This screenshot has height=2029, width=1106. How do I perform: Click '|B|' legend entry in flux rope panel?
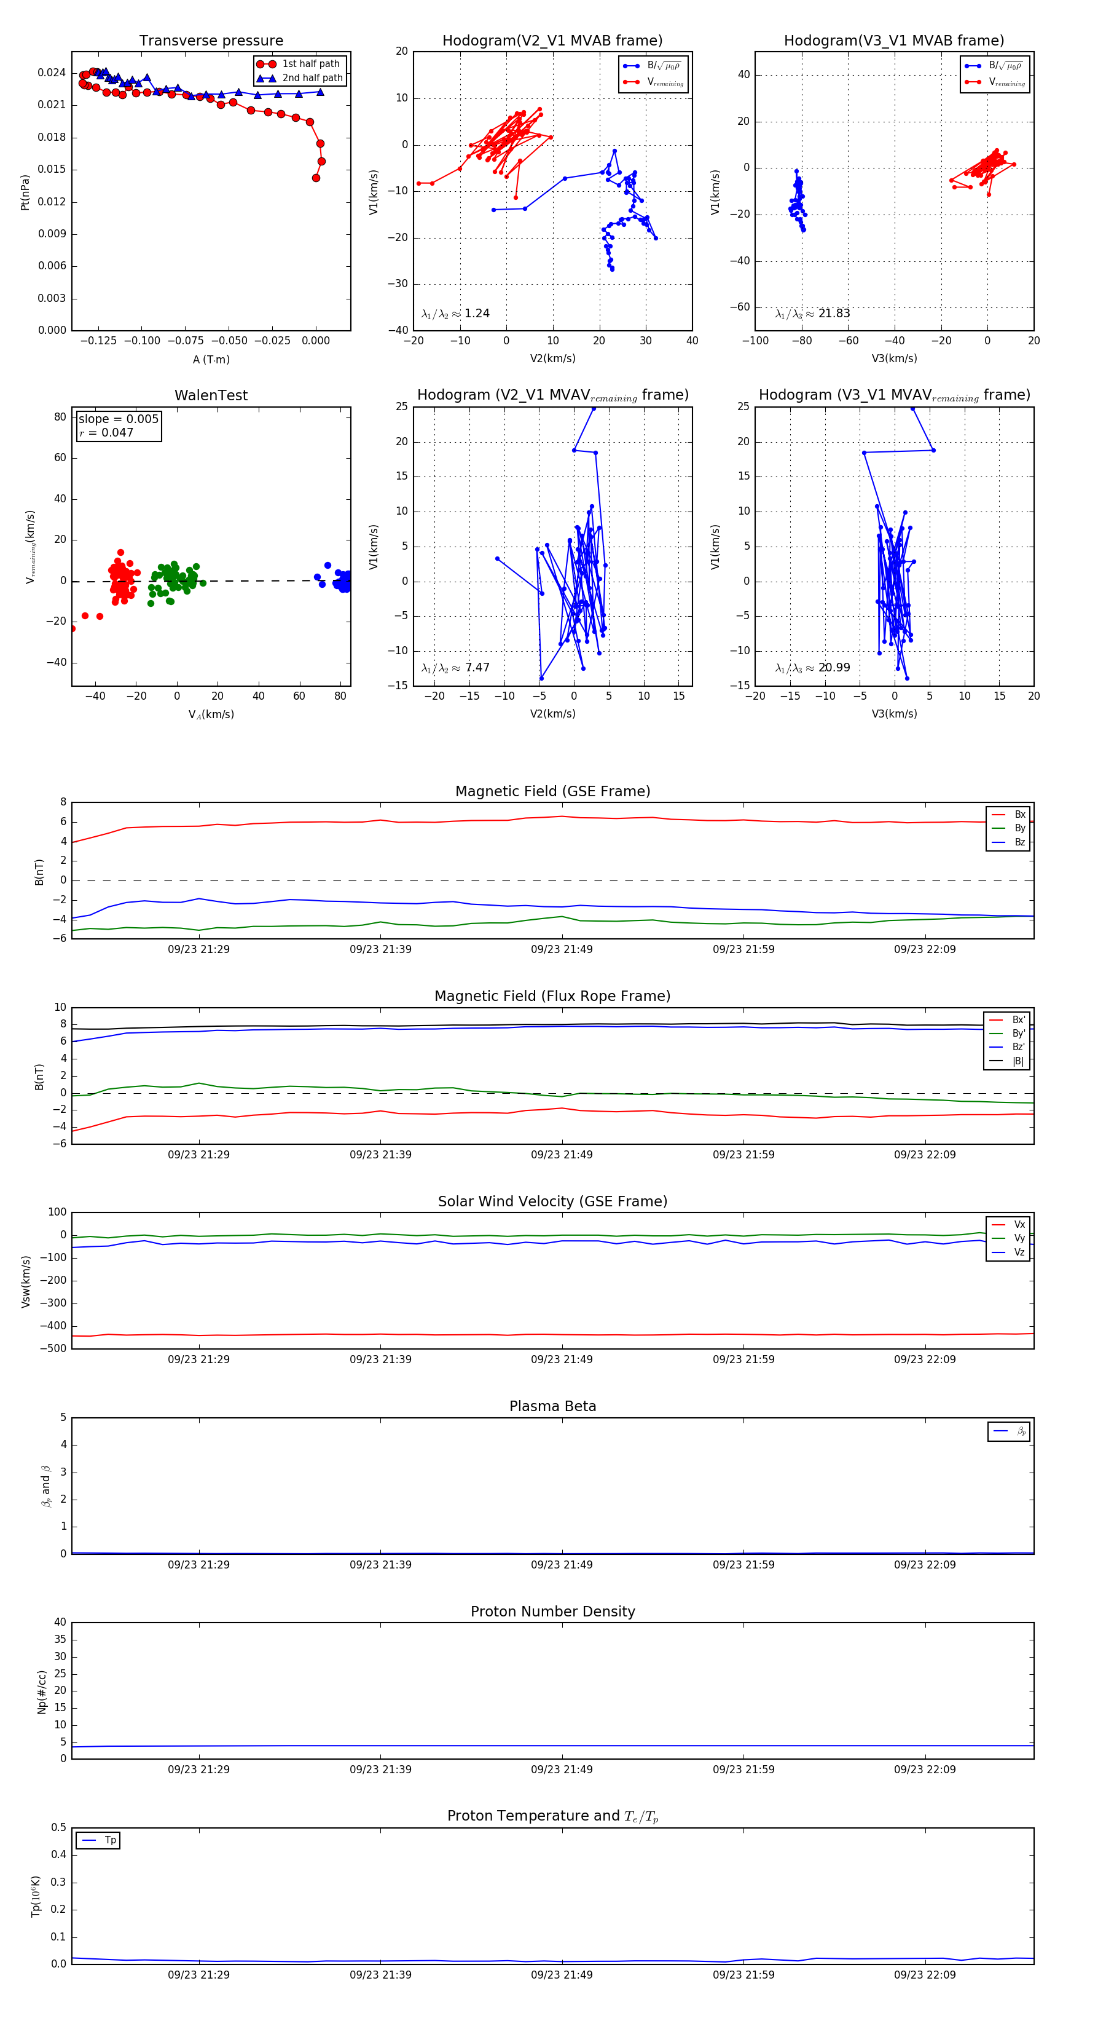pos(1008,1061)
